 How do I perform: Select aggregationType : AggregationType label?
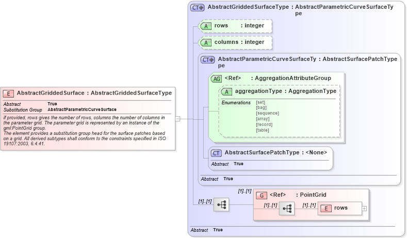coord(286,91)
